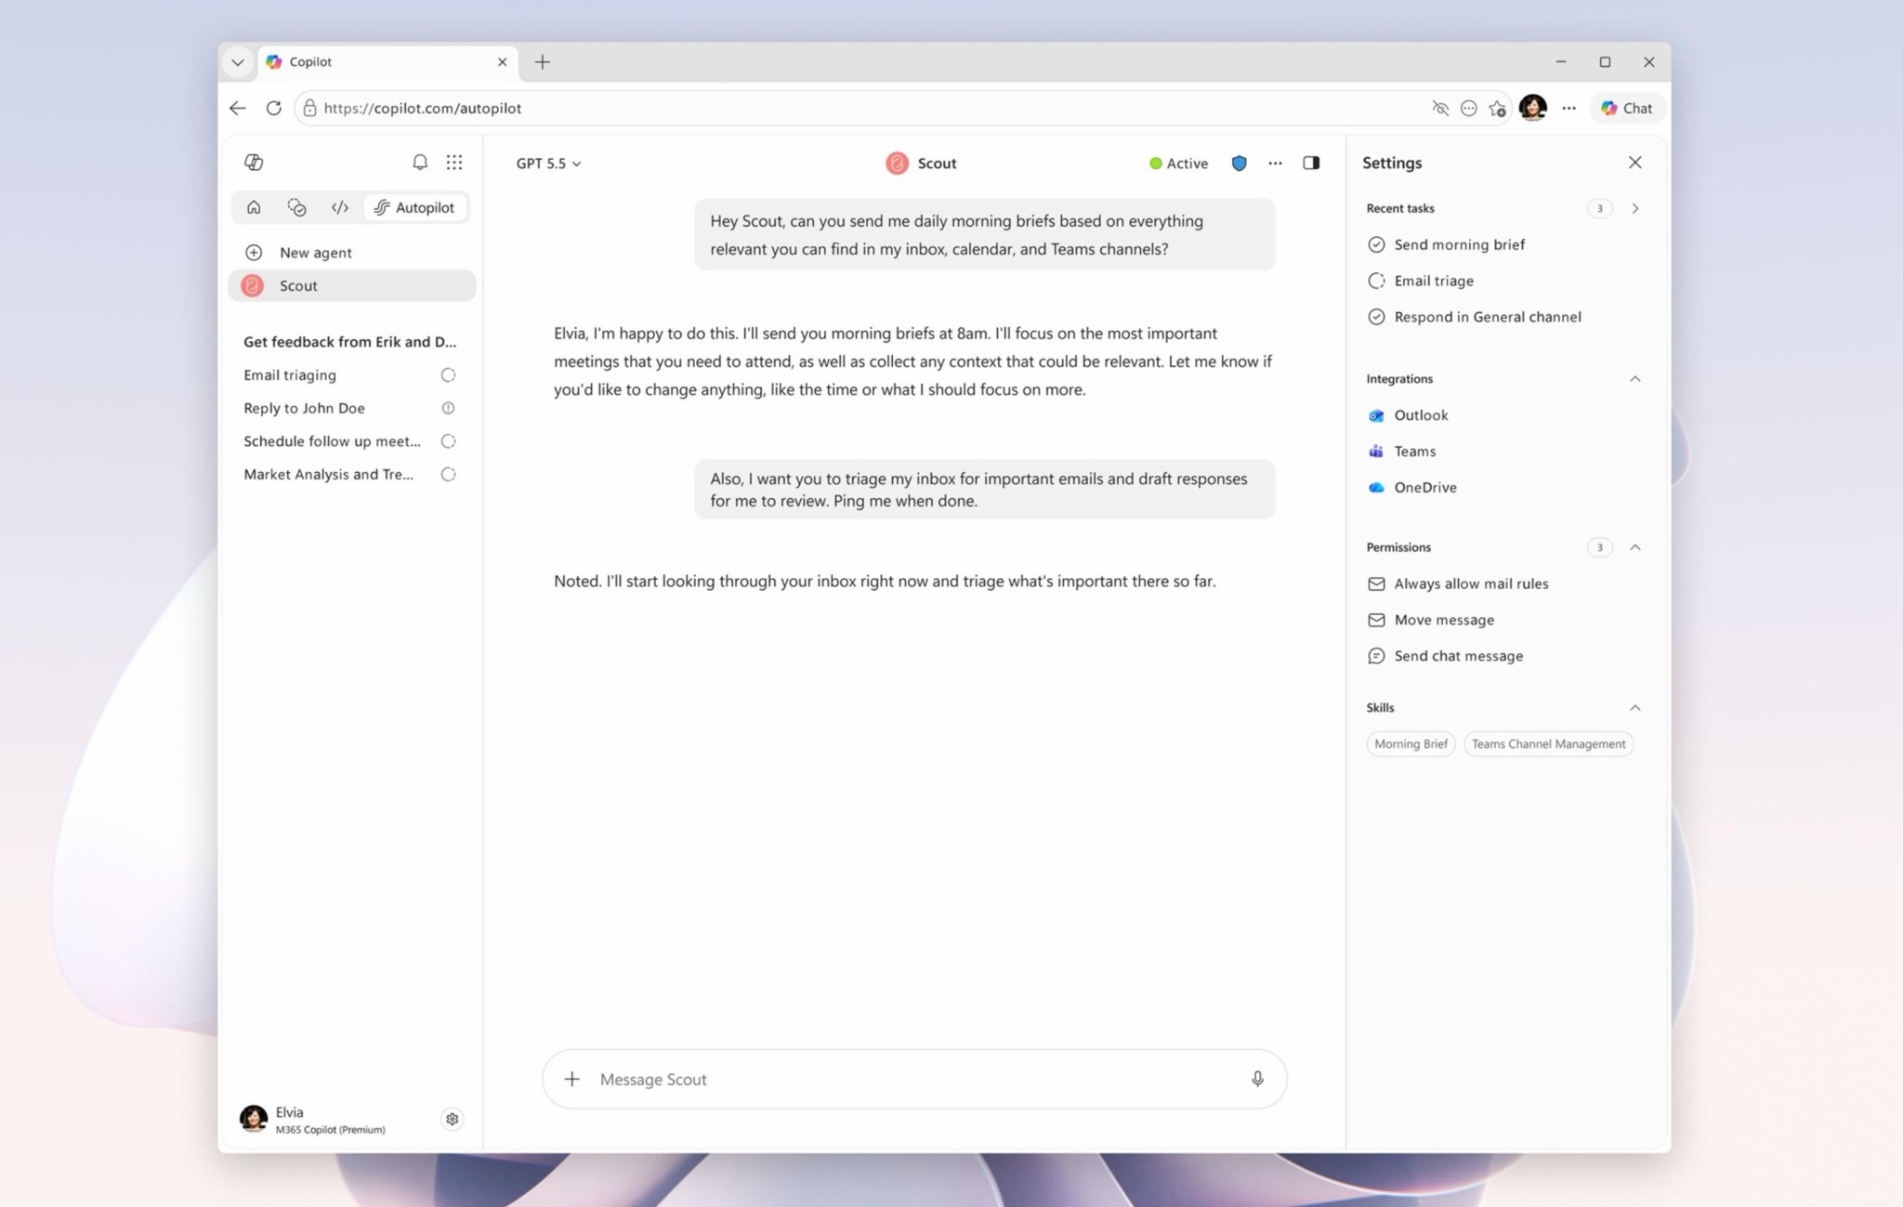Screen dimensions: 1903x1207
Task: Open Respond in General channel task
Action: (1474, 317)
